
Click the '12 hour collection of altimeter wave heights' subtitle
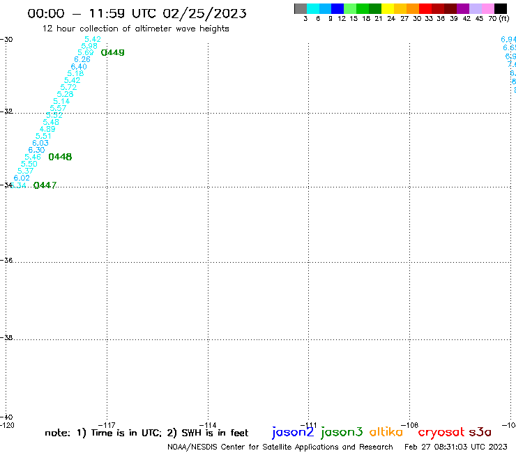point(135,29)
